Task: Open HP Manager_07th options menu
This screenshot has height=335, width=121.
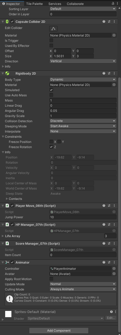Action: point(114,225)
